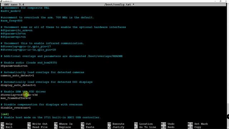Click the disable_overscan=1 line
Viewport: 229px width, 129px height.
(x=16, y=108)
